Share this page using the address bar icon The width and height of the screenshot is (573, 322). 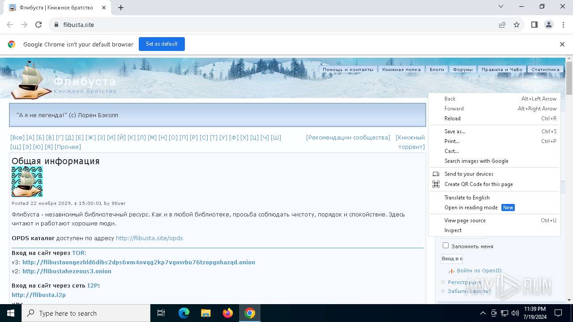[x=502, y=25]
